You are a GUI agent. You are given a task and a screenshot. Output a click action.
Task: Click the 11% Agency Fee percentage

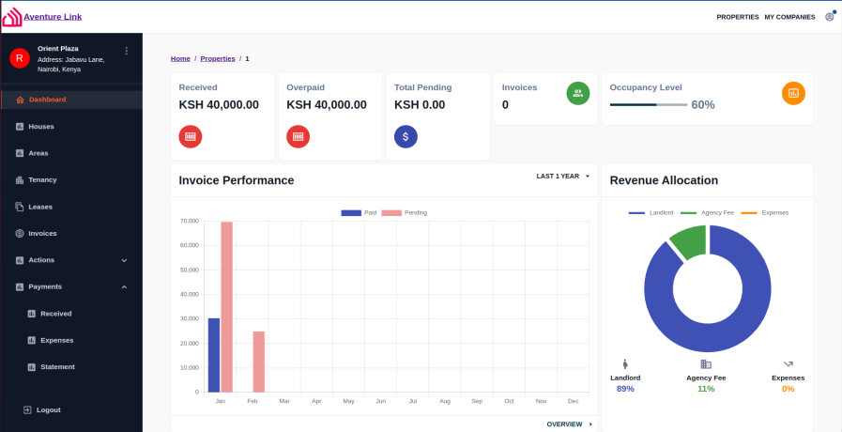click(x=706, y=389)
